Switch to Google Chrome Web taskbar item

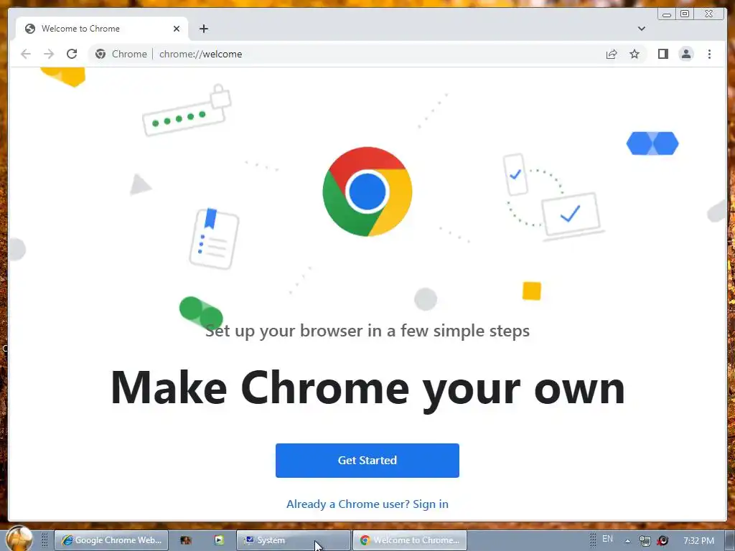pyautogui.click(x=111, y=540)
